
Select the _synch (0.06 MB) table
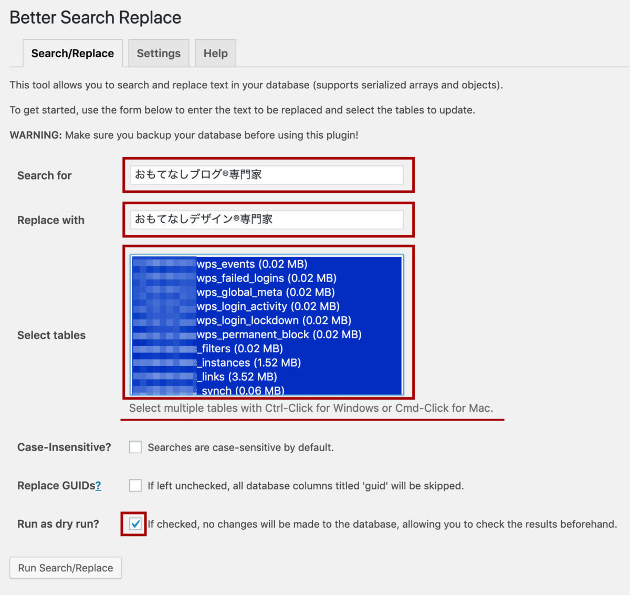(242, 390)
